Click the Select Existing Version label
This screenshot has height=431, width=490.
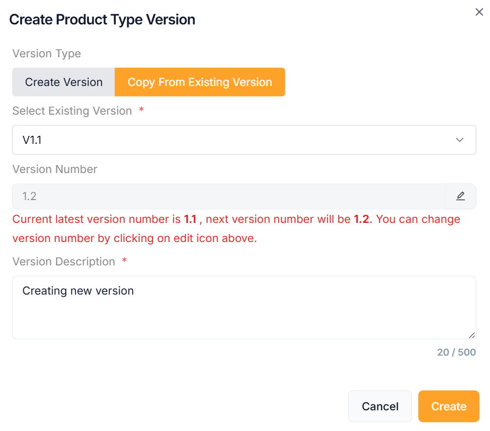[72, 111]
